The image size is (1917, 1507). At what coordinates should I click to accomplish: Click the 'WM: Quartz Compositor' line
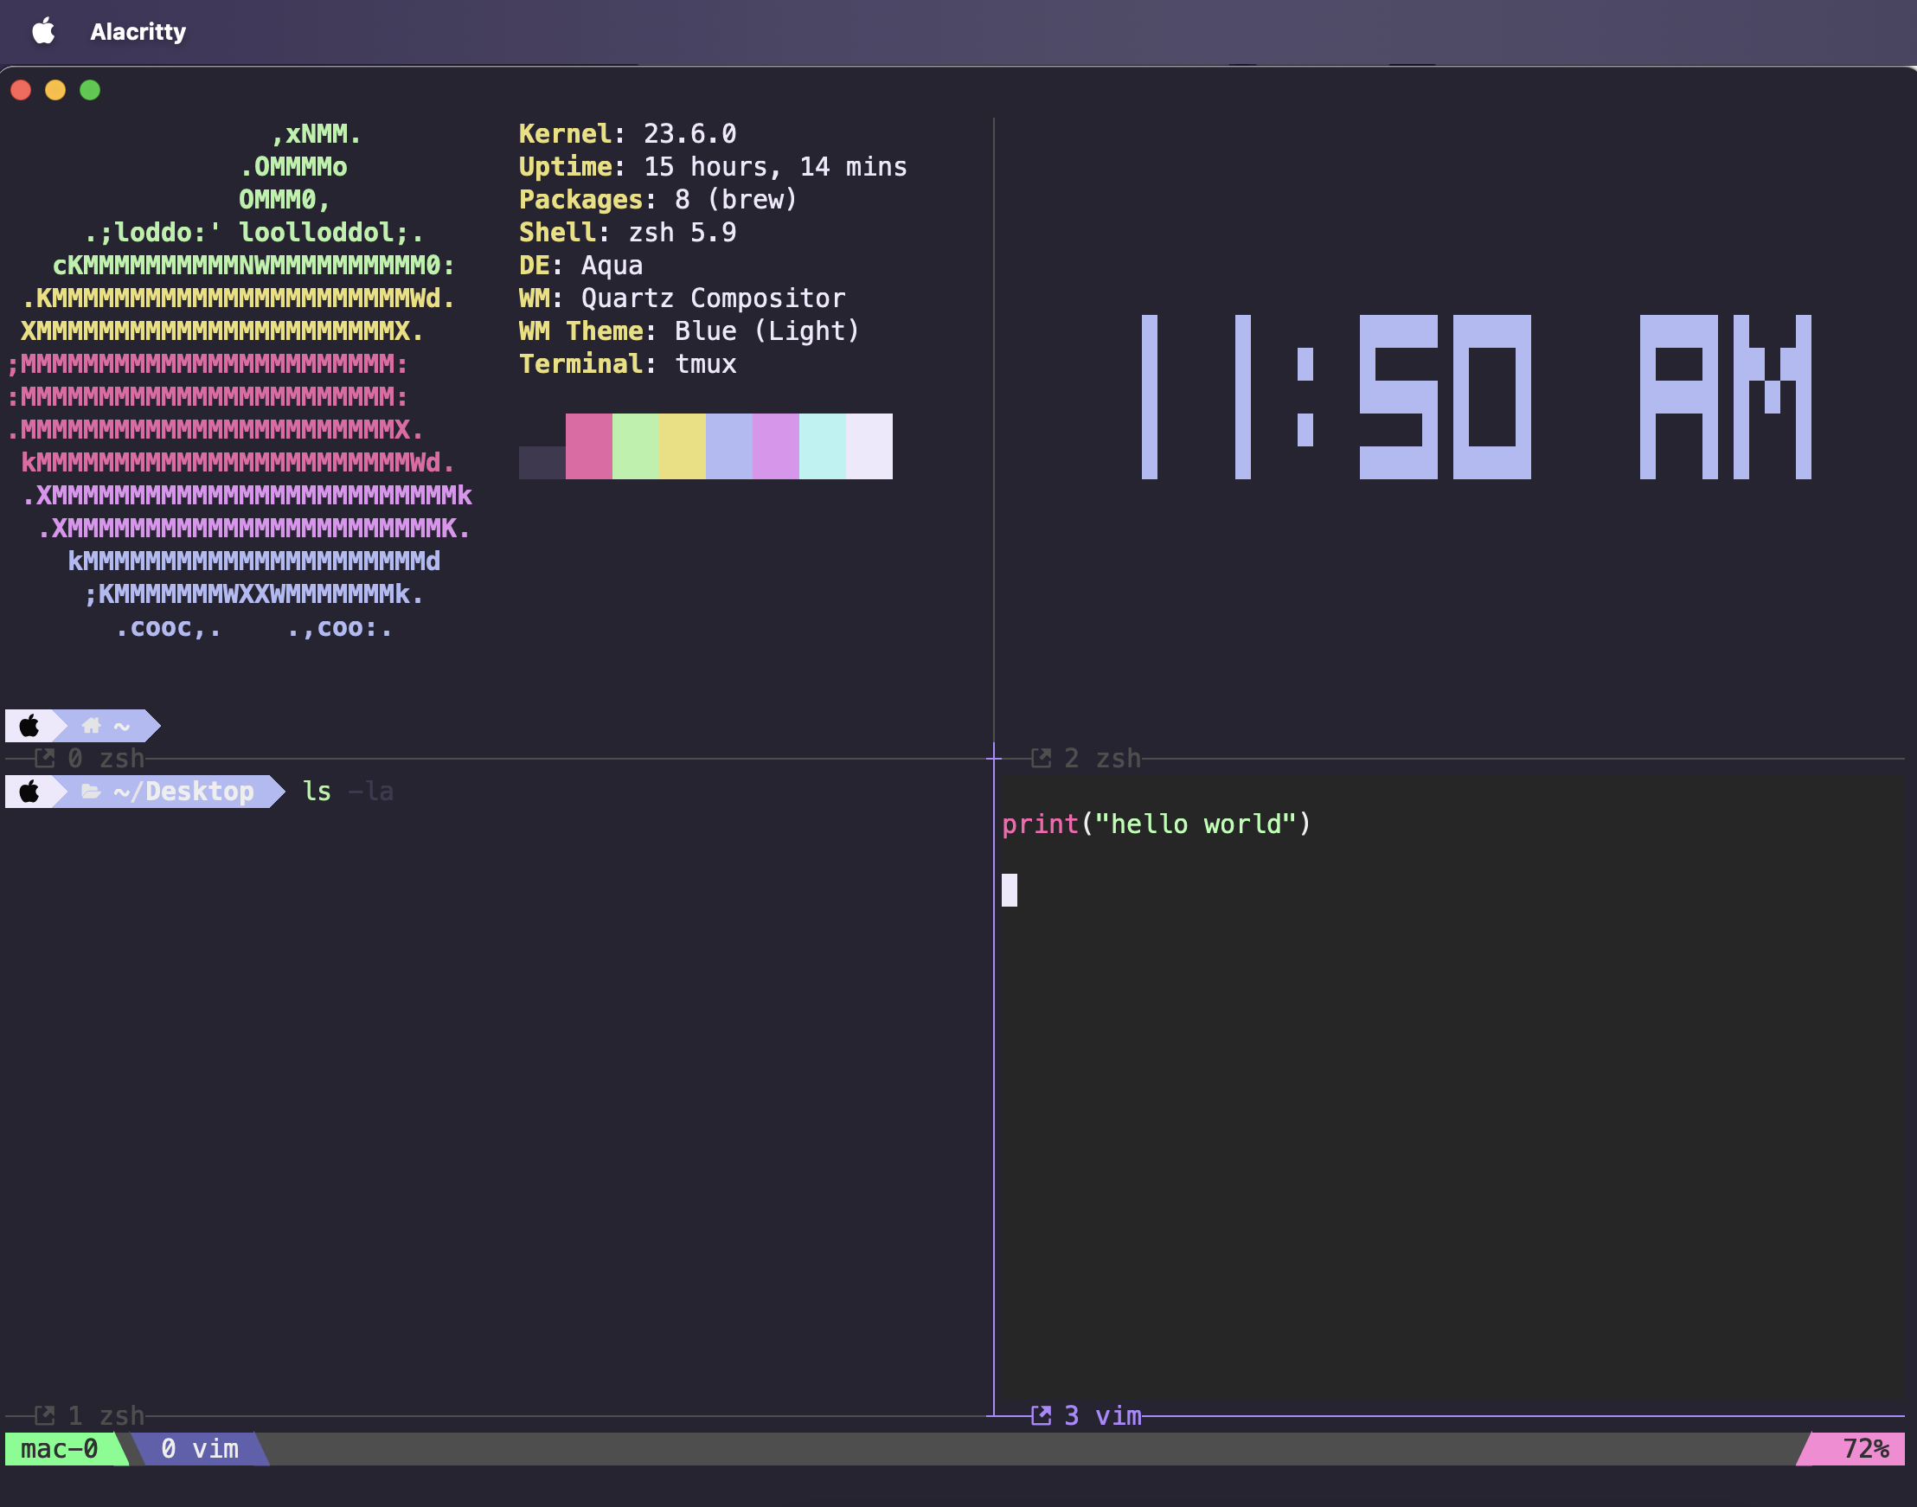(x=682, y=298)
